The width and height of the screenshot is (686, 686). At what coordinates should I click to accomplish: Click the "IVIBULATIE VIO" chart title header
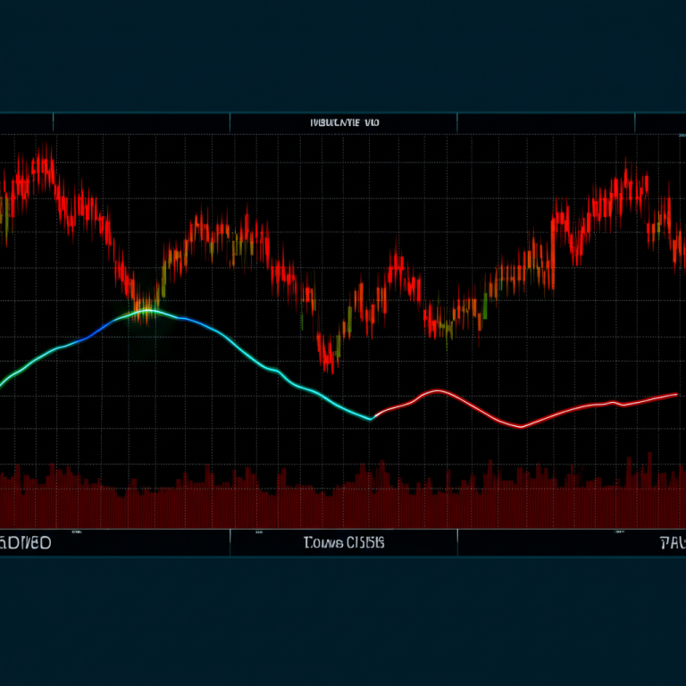click(343, 122)
